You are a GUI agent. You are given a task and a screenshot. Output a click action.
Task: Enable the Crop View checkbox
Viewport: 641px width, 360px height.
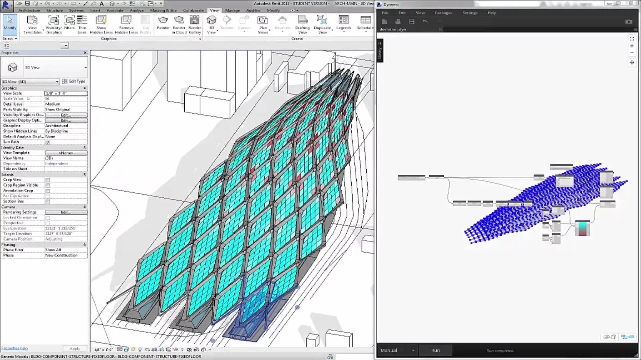(x=48, y=180)
